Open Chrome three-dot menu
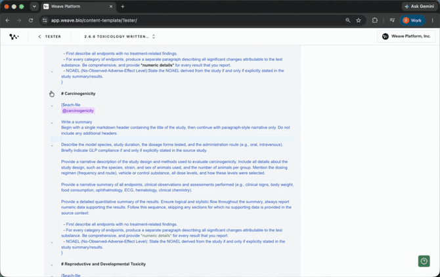The height and width of the screenshot is (277, 440). coord(432,20)
